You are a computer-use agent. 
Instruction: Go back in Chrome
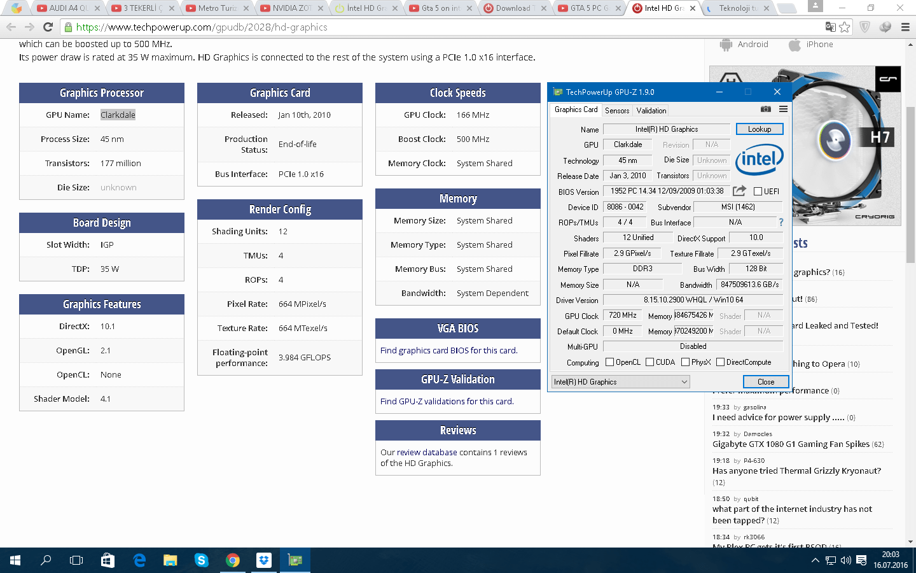pyautogui.click(x=11, y=27)
